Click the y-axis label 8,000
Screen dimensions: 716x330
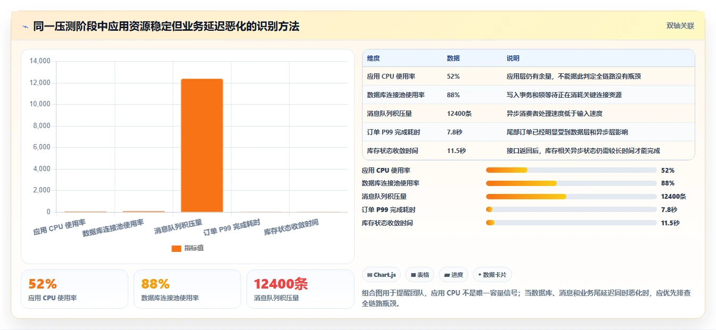tap(42, 126)
